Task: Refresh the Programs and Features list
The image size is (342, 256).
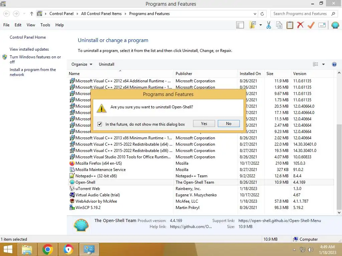Action: [262, 14]
